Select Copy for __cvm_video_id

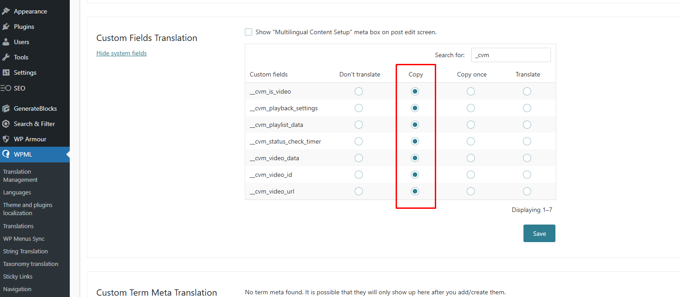pos(415,175)
